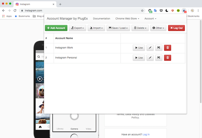Open the Google Translate extension icon
The image size is (202, 138).
point(155,11)
